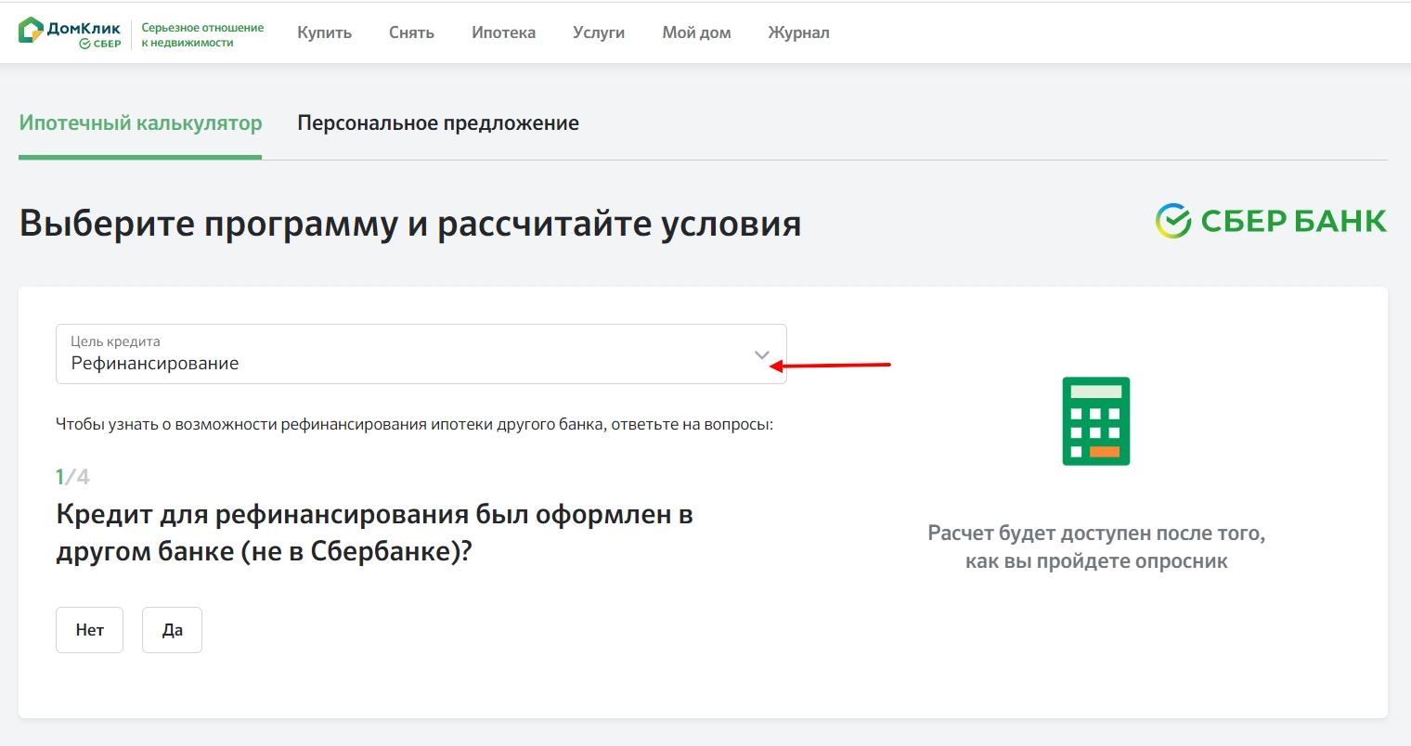Answer Нет to the refinancing question

click(89, 630)
